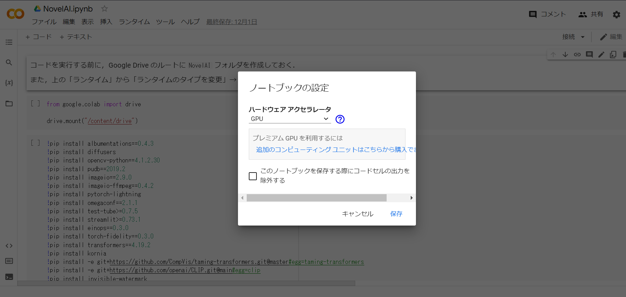Click the pip install kornia line
Viewport: 626px width, 297px height.
click(77, 253)
